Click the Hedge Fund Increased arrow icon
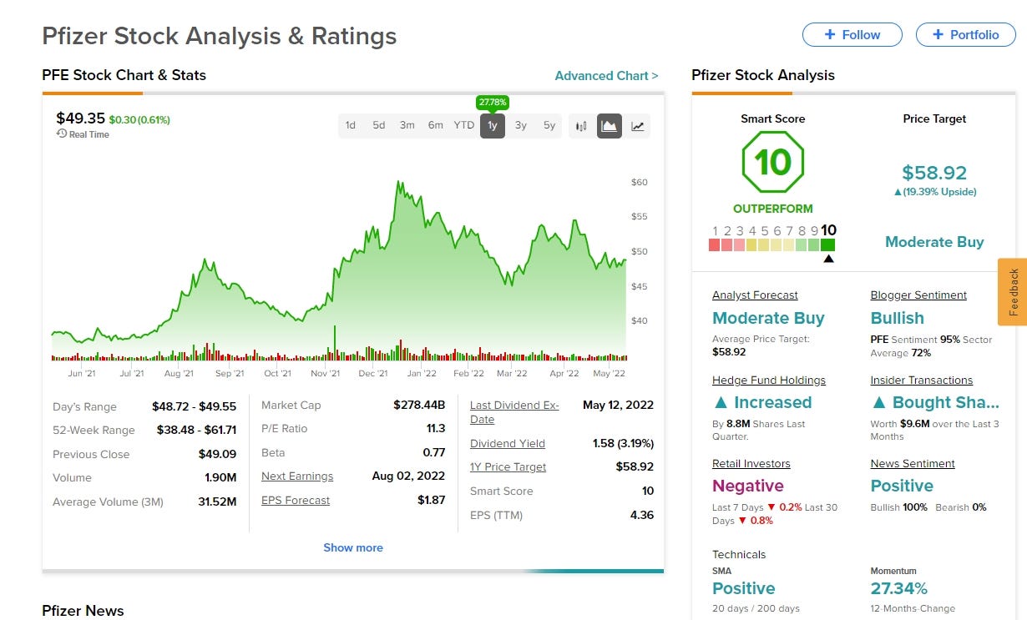 point(721,403)
